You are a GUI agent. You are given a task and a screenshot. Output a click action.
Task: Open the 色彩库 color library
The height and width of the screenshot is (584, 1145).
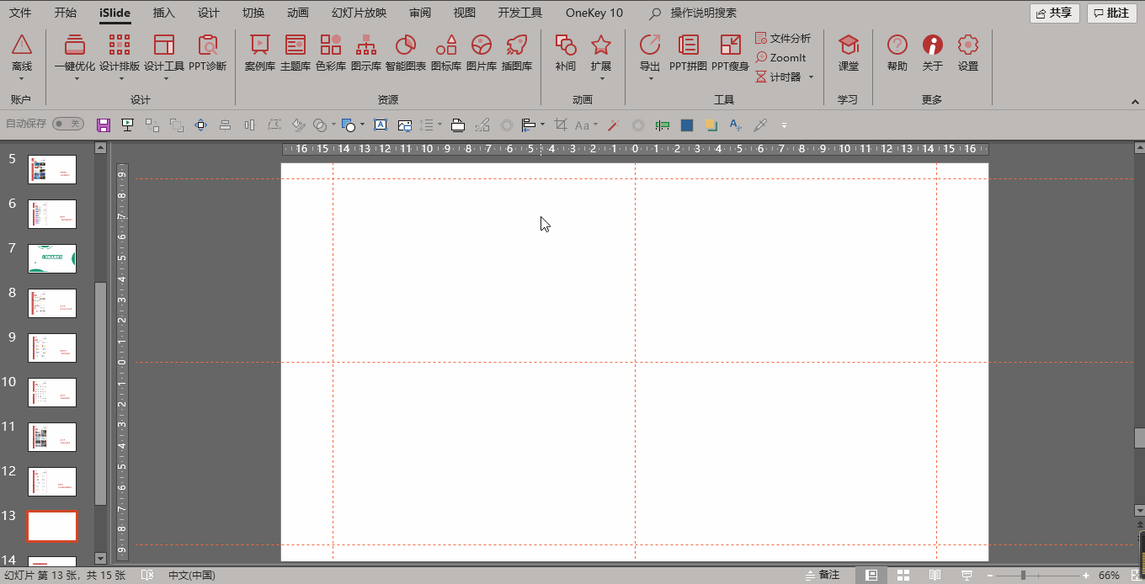coord(331,52)
